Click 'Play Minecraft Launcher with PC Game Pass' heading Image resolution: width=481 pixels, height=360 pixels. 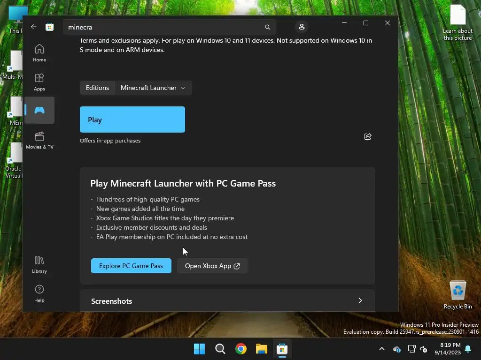click(183, 183)
